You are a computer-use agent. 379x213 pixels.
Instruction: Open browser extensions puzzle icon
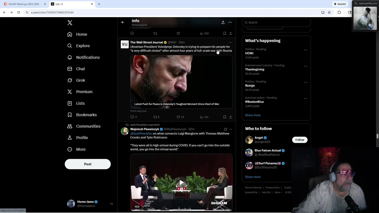[x=339, y=12]
